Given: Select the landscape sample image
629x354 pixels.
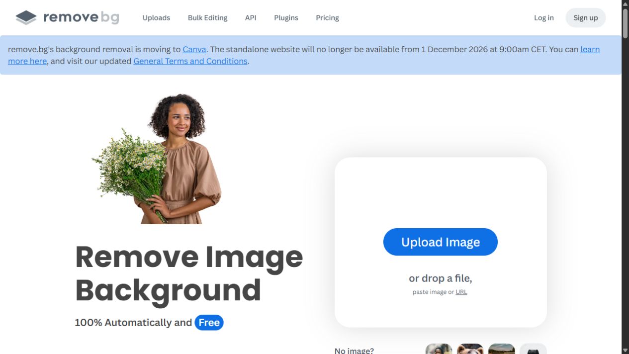Looking at the screenshot, I should 502,349.
